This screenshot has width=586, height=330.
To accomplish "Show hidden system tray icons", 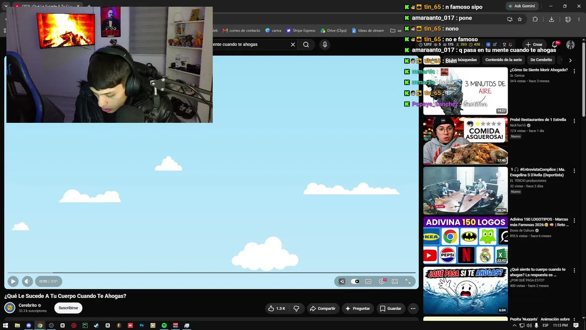I will (514, 325).
